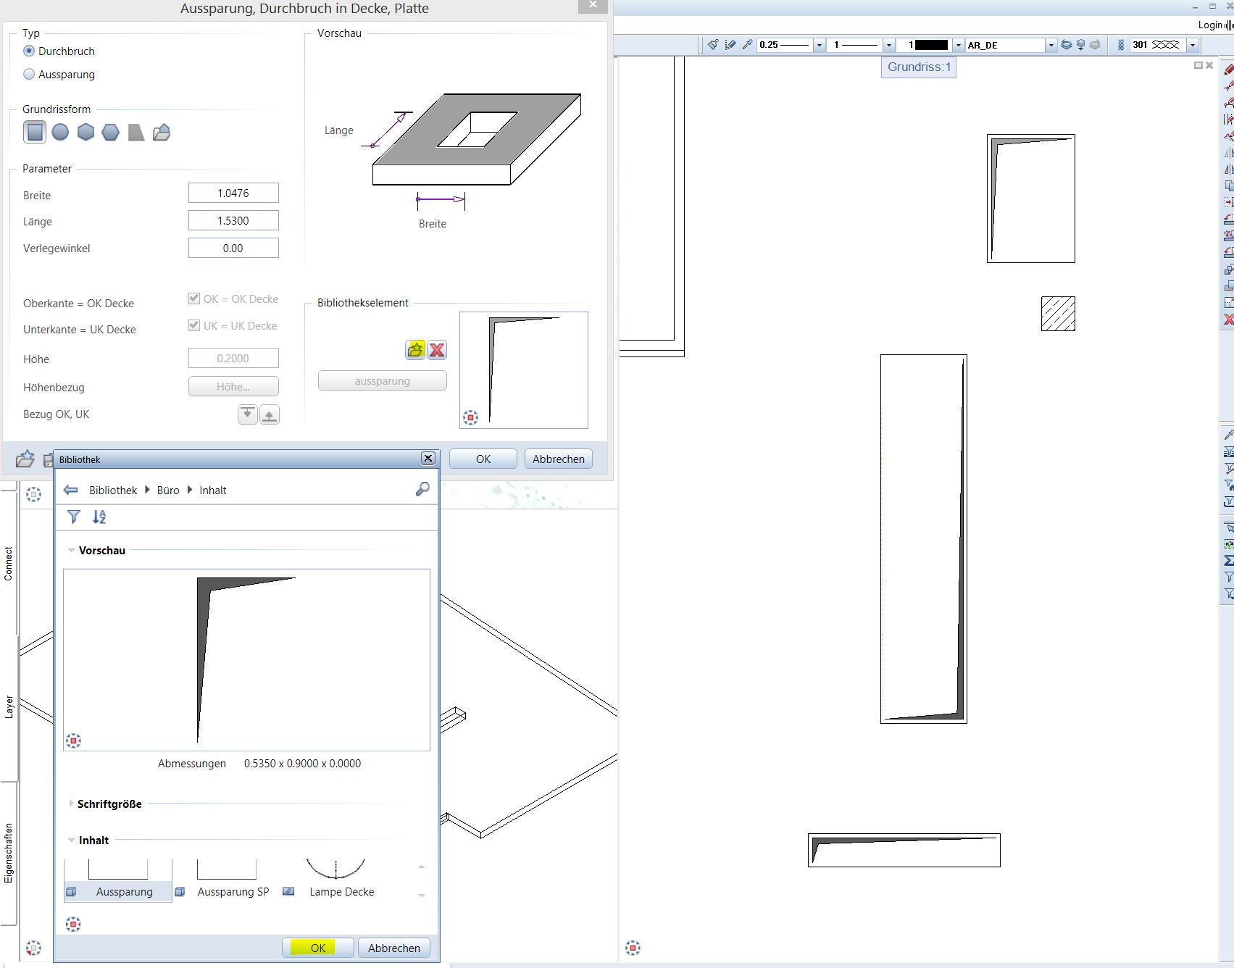Click the highlighted OK button in Bibliothek
This screenshot has width=1234, height=968.
point(318,948)
